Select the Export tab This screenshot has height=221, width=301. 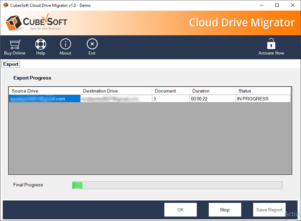11,64
